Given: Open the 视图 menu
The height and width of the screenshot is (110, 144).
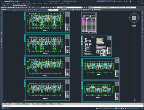Looking at the screenshot, I should pos(13,3).
